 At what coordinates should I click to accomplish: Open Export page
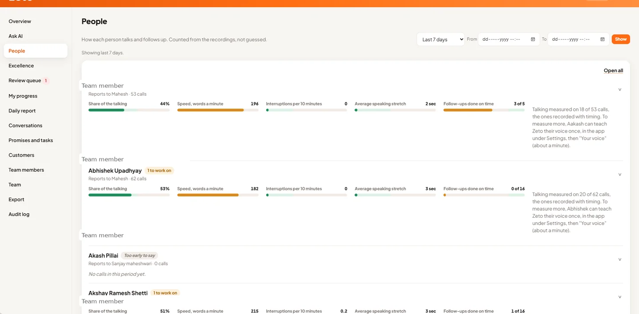pos(35,200)
